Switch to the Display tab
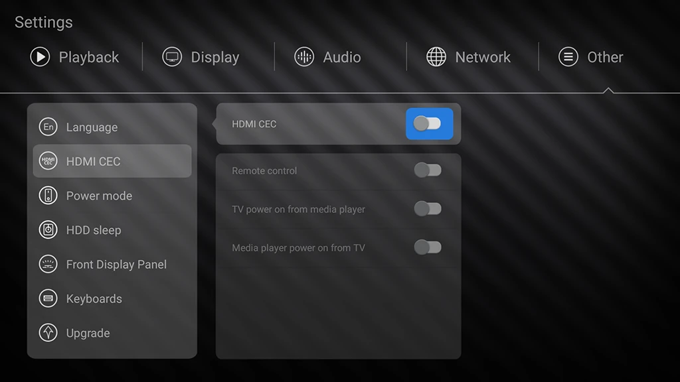Screen dimensions: 680x382 201,57
